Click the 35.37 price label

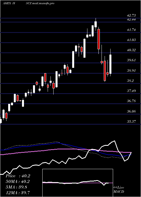[131, 122]
